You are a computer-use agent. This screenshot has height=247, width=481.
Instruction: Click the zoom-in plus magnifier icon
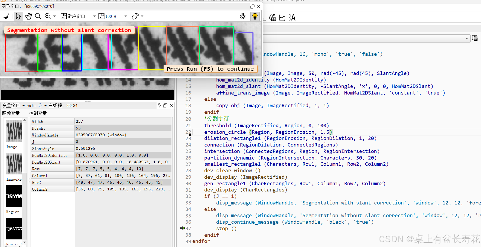pos(48,17)
